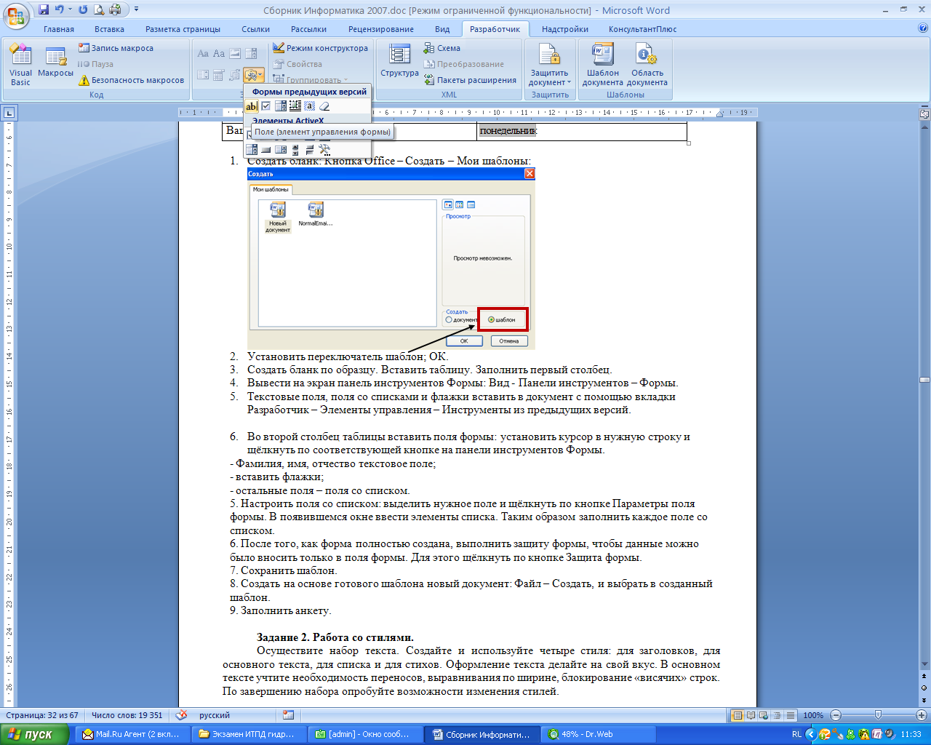Quick print using the printer icon
The image size is (931, 745).
tap(115, 9)
